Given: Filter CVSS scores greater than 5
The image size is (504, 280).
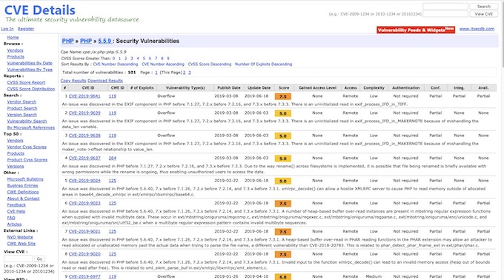Looking at the screenshot, I should [x=144, y=59].
